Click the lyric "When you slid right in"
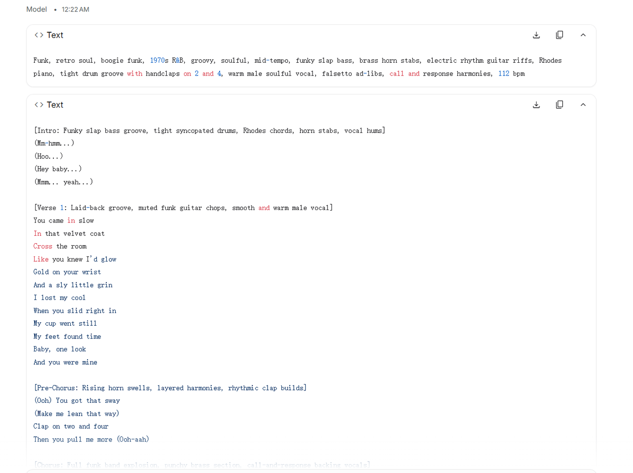This screenshot has width=633, height=473. pyautogui.click(x=75, y=310)
